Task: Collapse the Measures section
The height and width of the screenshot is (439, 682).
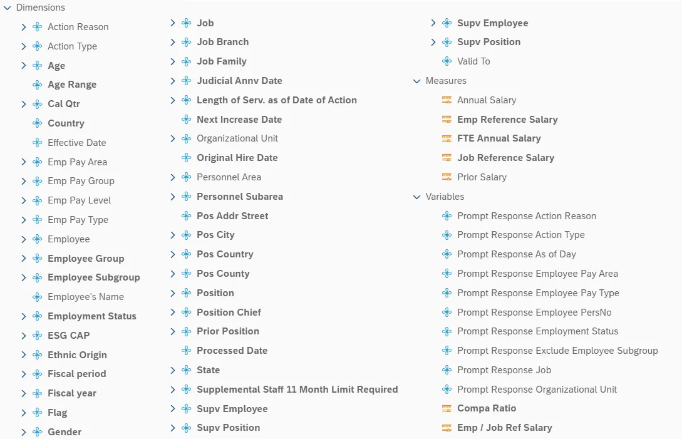Action: [x=416, y=81]
